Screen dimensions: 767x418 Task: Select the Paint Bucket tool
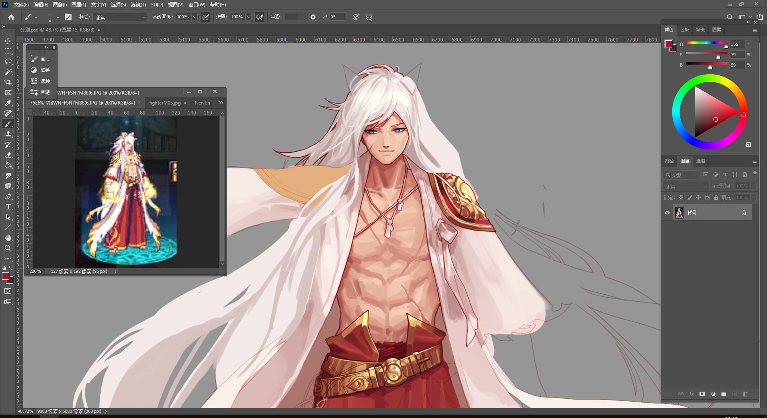point(8,165)
